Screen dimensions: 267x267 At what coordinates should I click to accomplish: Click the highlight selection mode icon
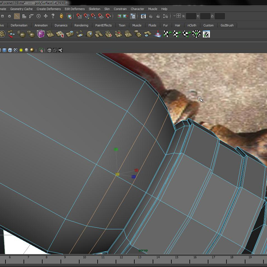[x=69, y=16]
